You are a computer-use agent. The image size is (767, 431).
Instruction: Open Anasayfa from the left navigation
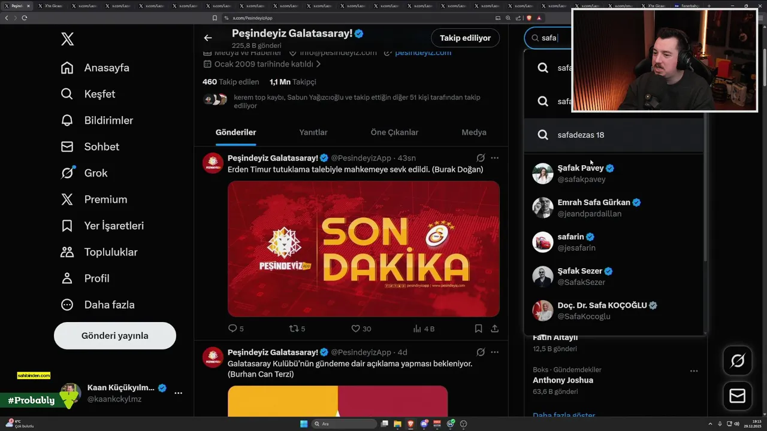point(95,68)
